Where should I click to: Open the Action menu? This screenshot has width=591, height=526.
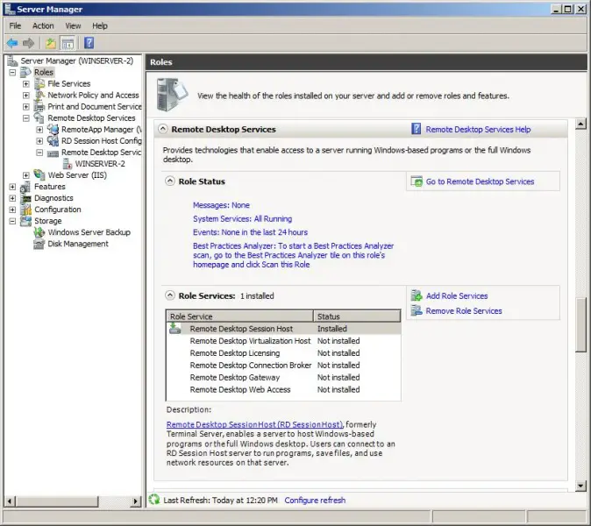coord(43,25)
